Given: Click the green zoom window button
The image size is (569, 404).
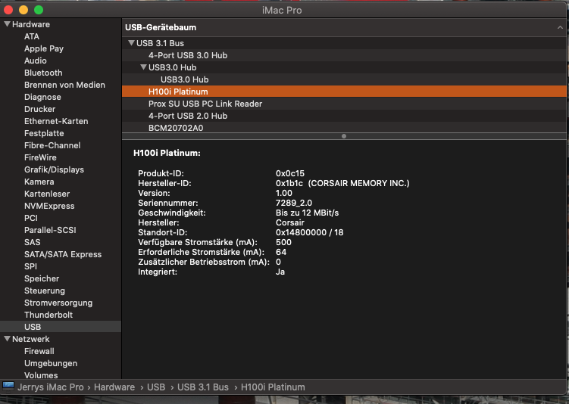Looking at the screenshot, I should click(39, 10).
